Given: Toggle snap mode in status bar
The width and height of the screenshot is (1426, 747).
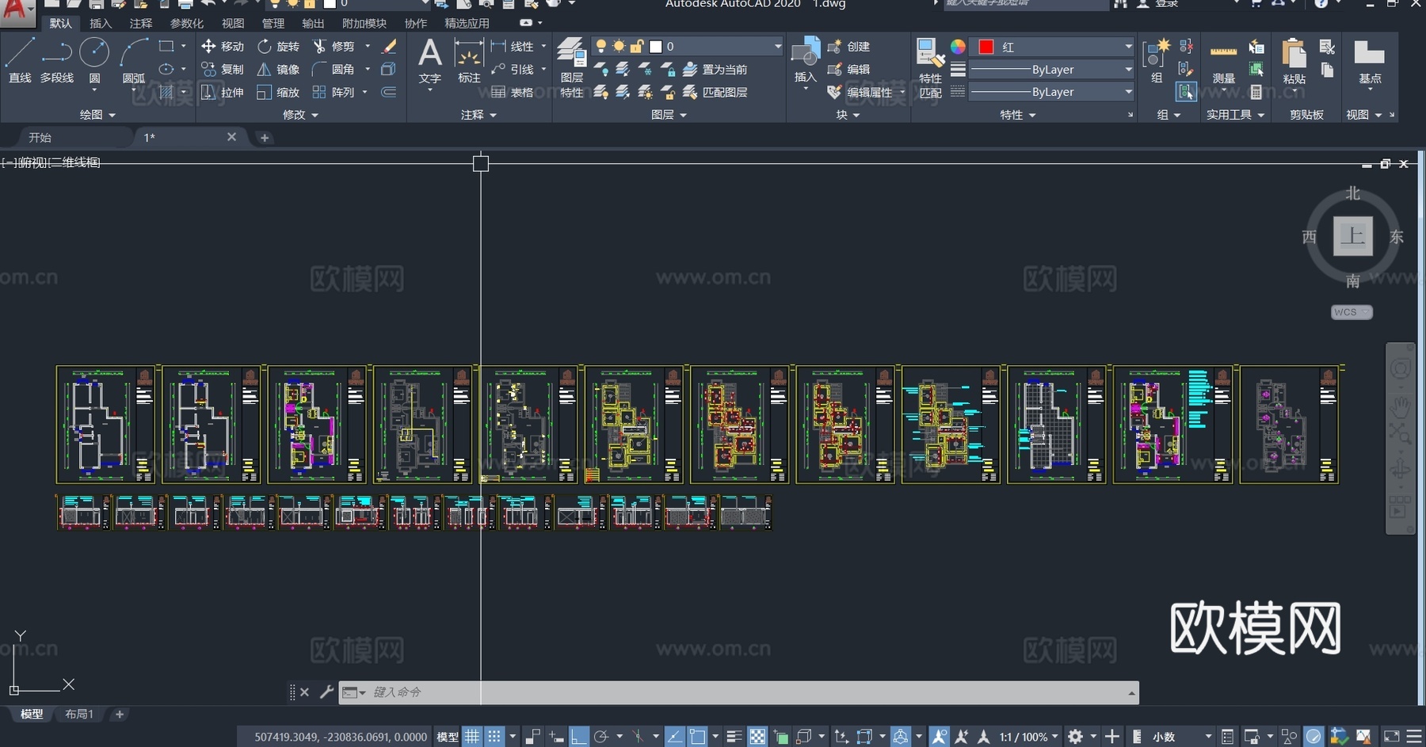Looking at the screenshot, I should coord(494,737).
